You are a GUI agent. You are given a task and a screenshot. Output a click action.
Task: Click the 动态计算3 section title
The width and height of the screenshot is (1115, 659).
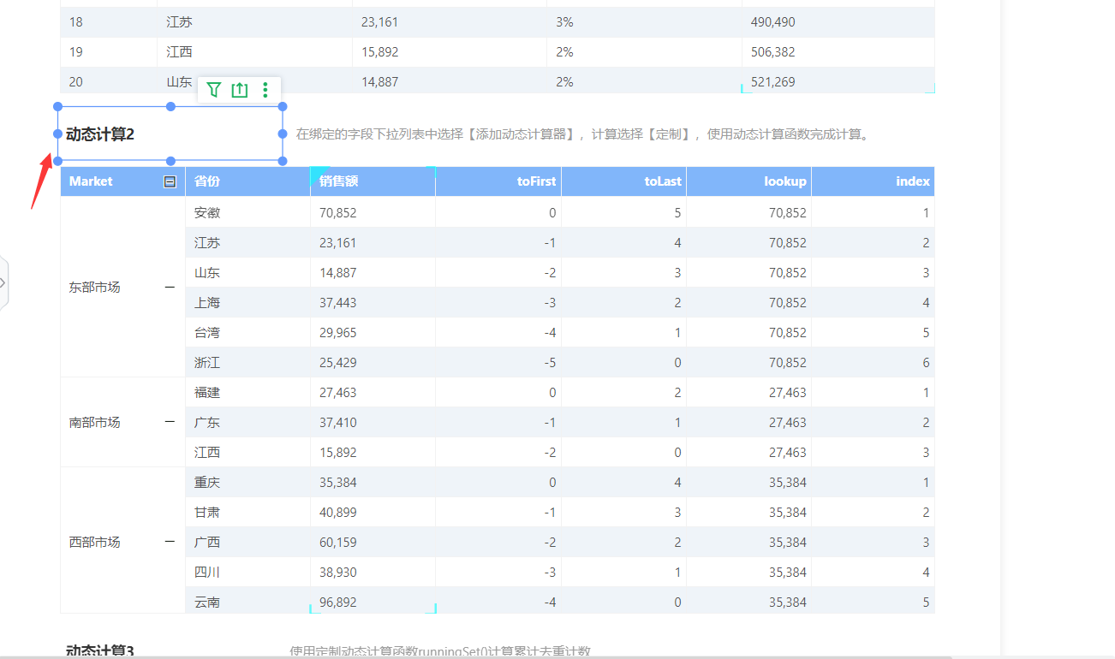100,651
